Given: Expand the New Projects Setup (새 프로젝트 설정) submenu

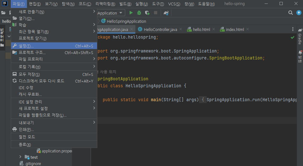Looking at the screenshot, I should [54, 108].
